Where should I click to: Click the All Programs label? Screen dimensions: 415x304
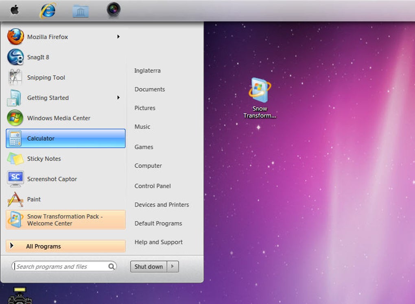click(x=44, y=246)
